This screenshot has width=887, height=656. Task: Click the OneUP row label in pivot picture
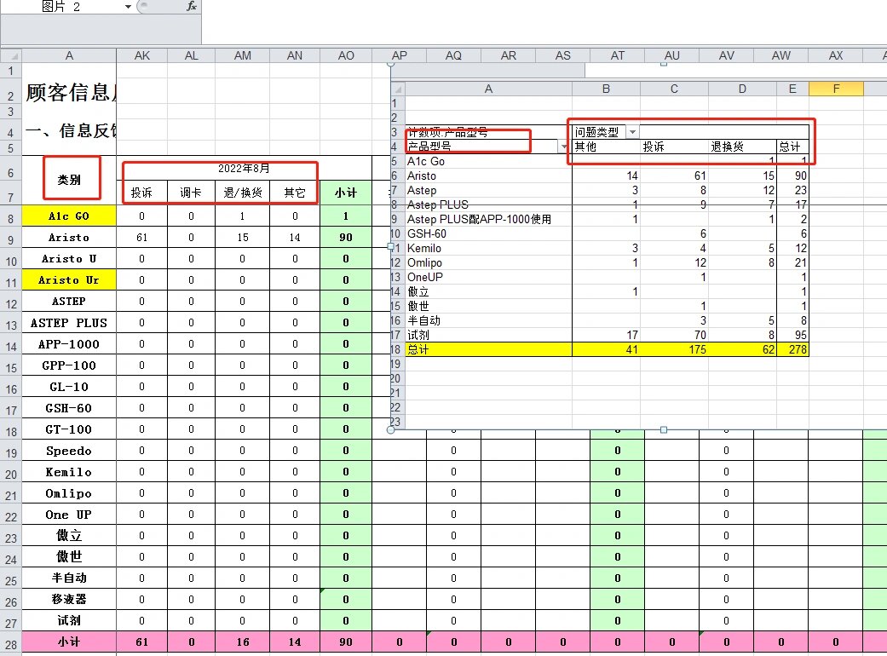425,277
